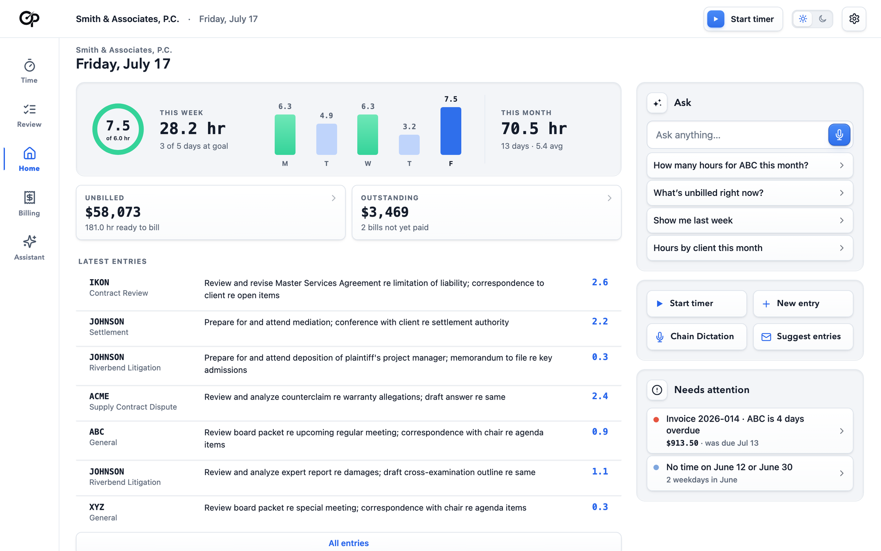Viewport: 881px width, 551px height.
Task: Click the Needs attention alert icon
Action: (657, 390)
